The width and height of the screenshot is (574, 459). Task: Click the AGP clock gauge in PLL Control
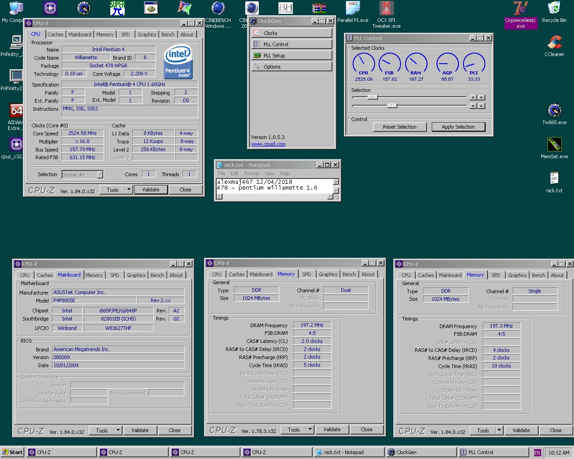tap(447, 63)
